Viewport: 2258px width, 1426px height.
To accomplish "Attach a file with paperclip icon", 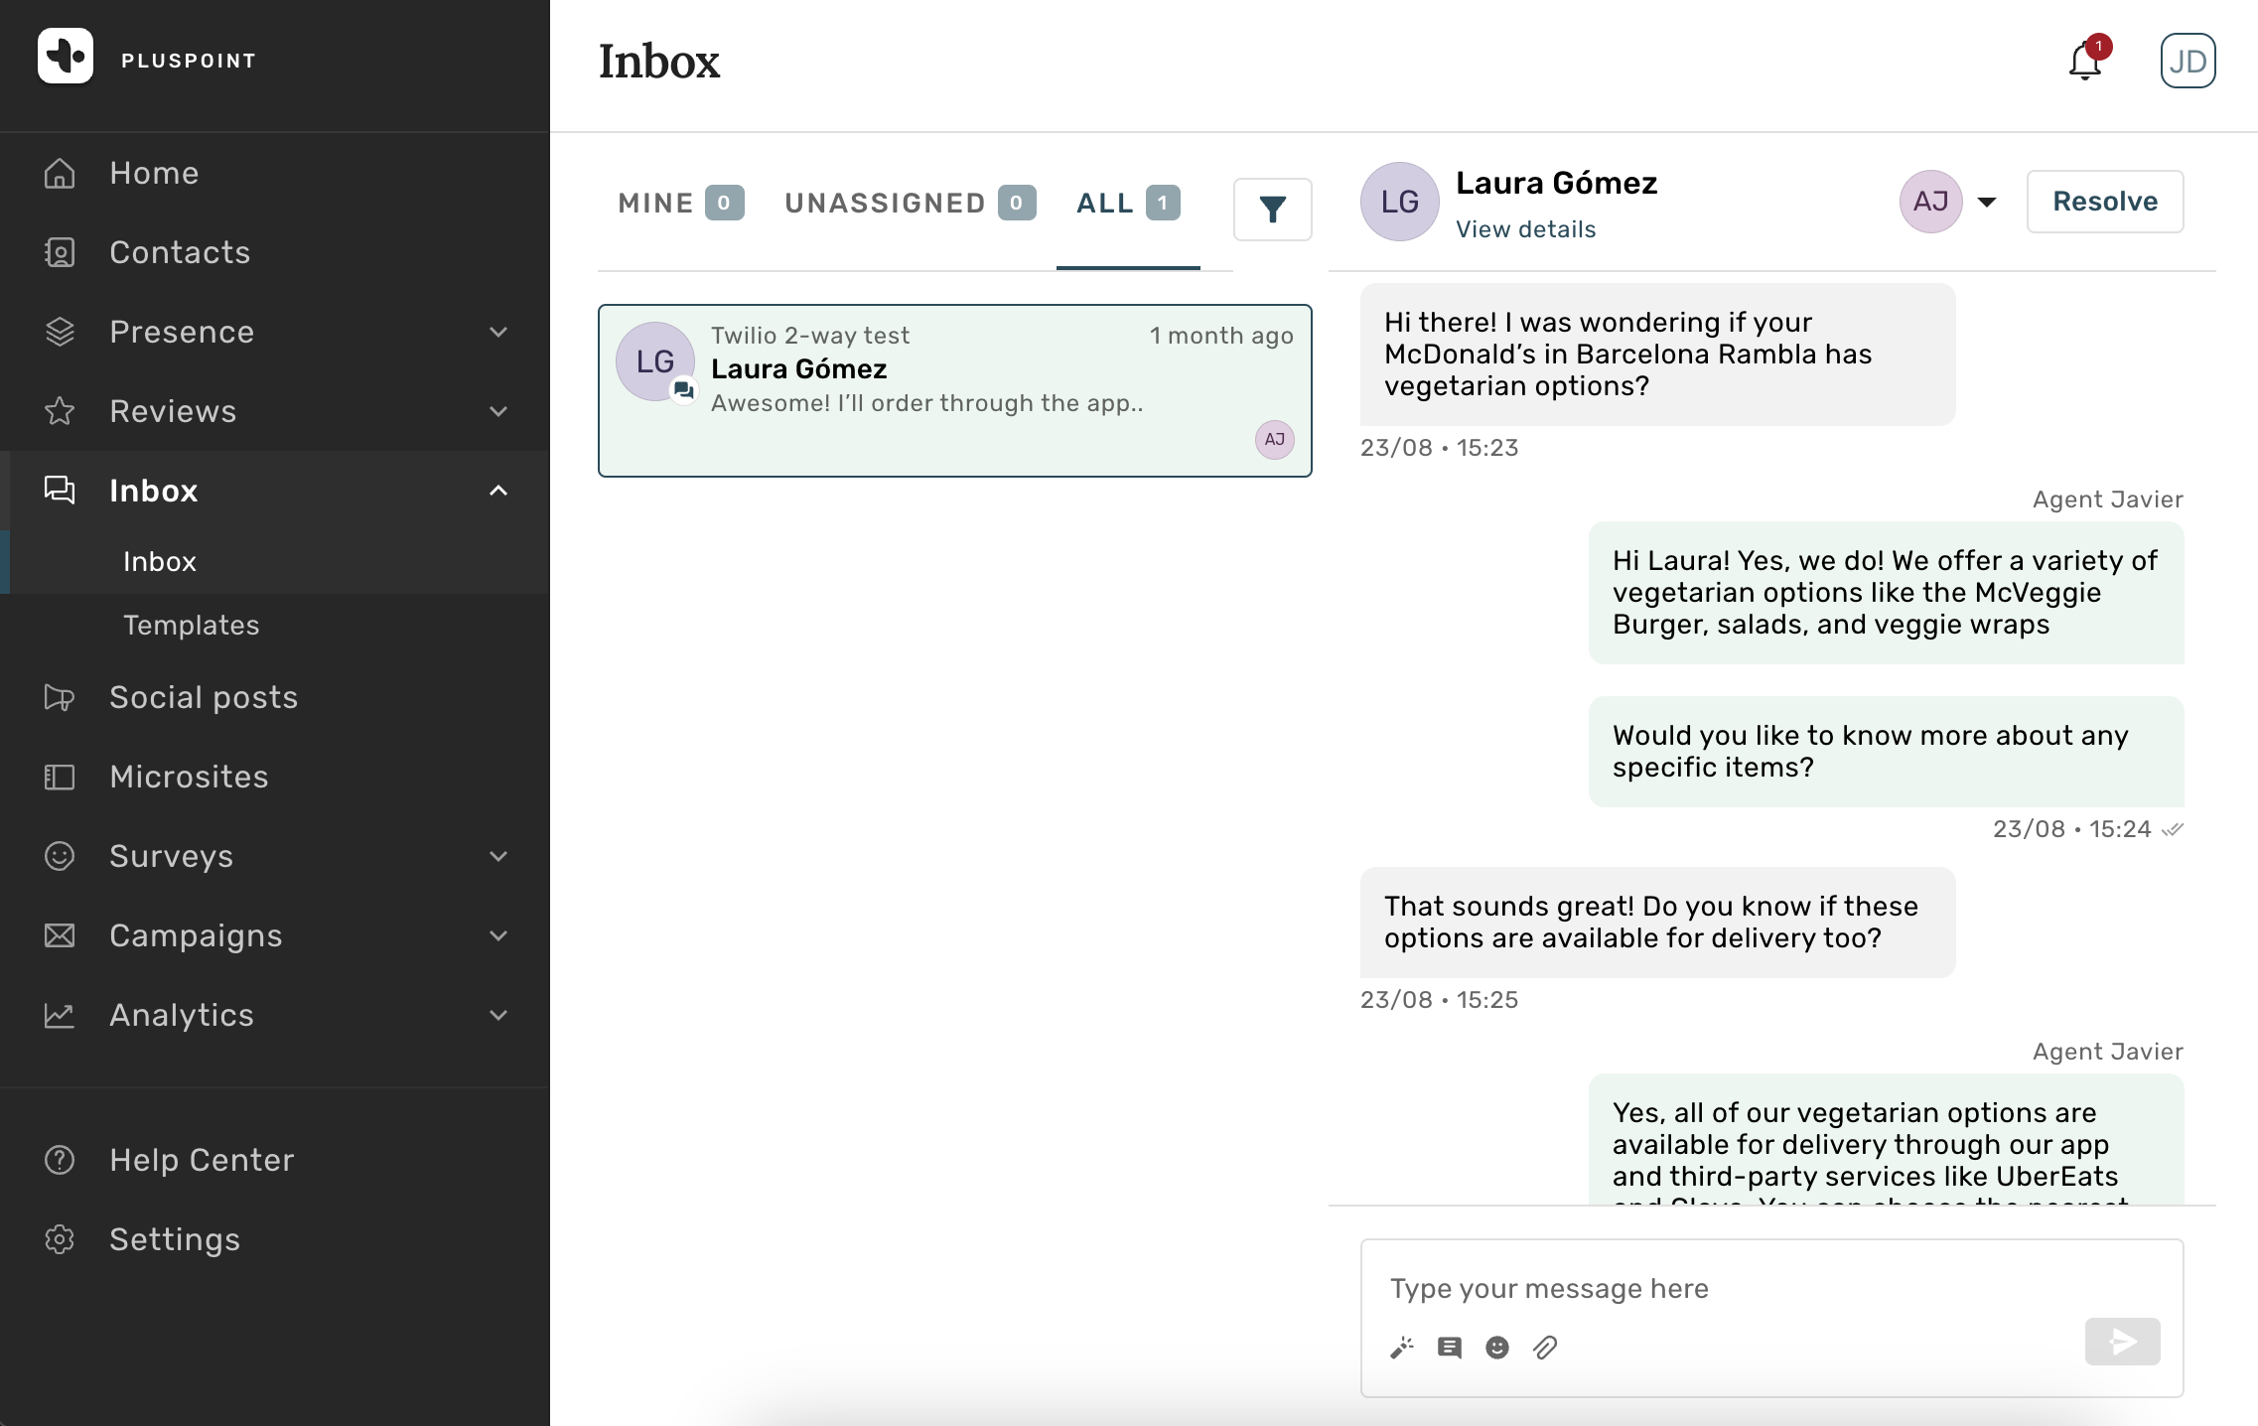I will click(x=1545, y=1348).
